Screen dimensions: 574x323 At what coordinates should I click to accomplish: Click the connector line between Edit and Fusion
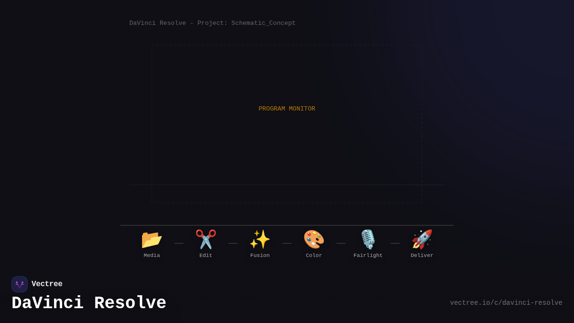coord(233,243)
